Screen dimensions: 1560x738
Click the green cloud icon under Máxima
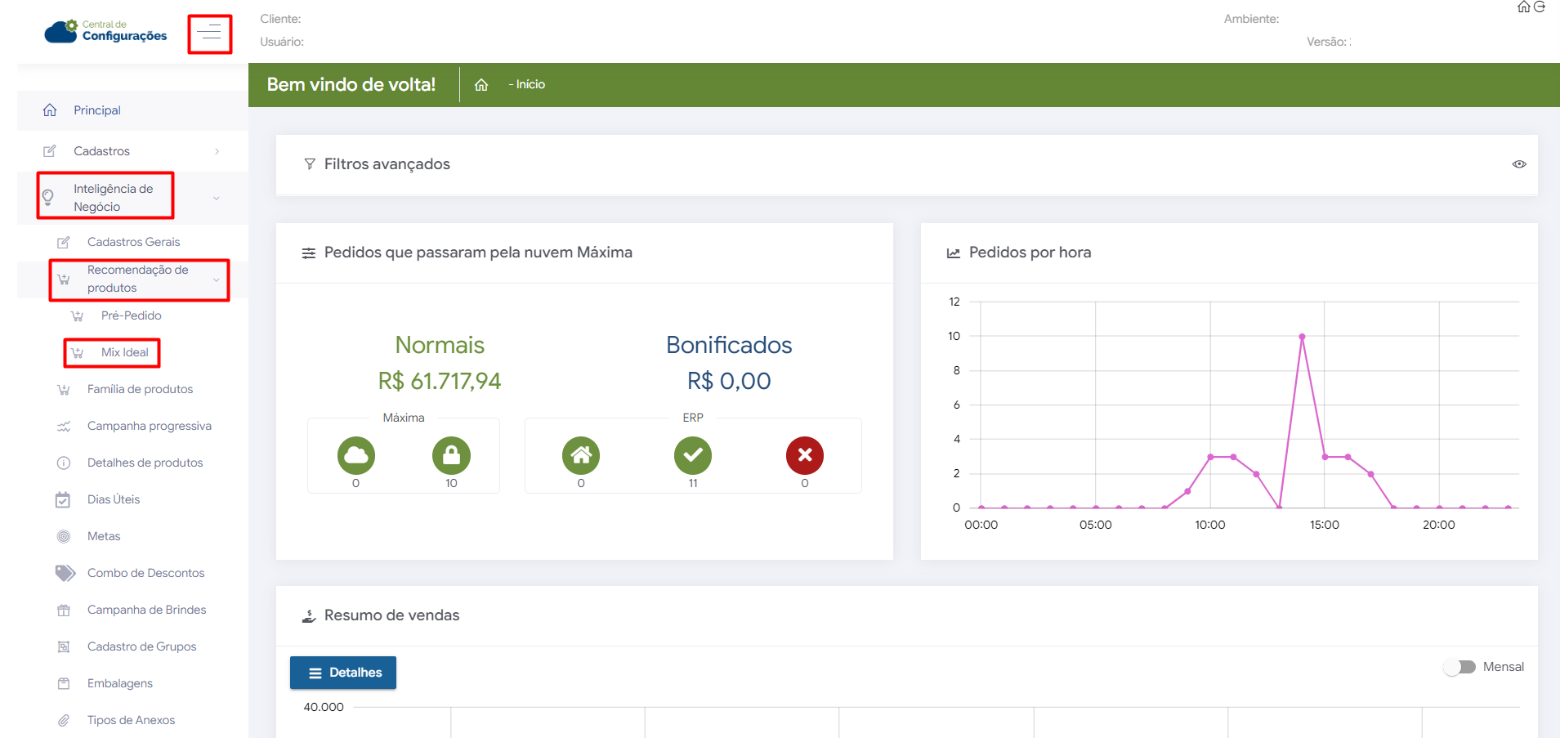(355, 455)
